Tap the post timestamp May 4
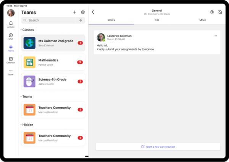This screenshot has height=162, width=229. (x=116, y=39)
